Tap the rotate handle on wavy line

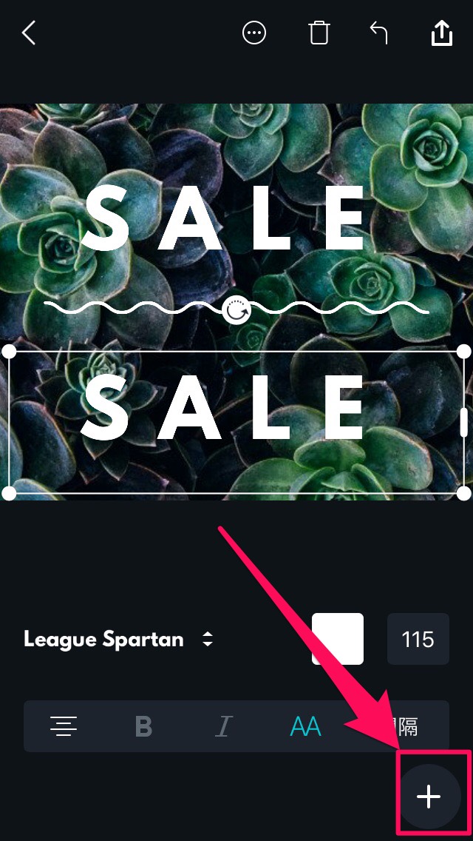tap(236, 310)
